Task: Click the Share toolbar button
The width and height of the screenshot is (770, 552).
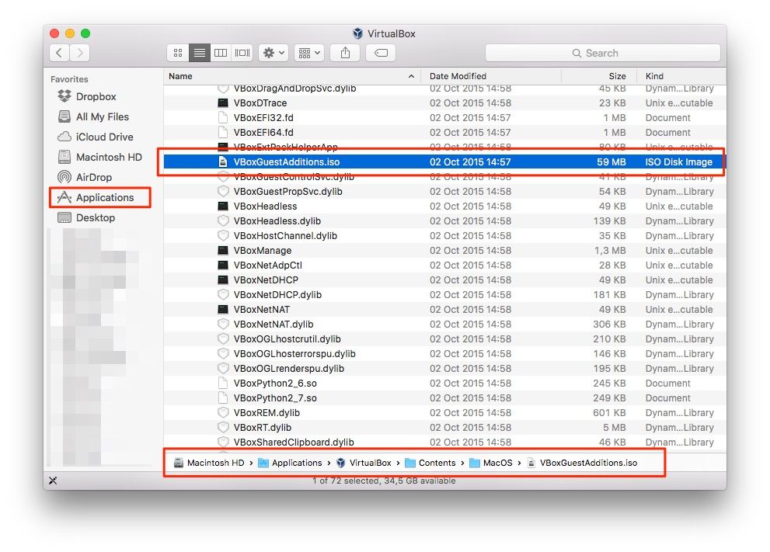Action: click(x=345, y=53)
